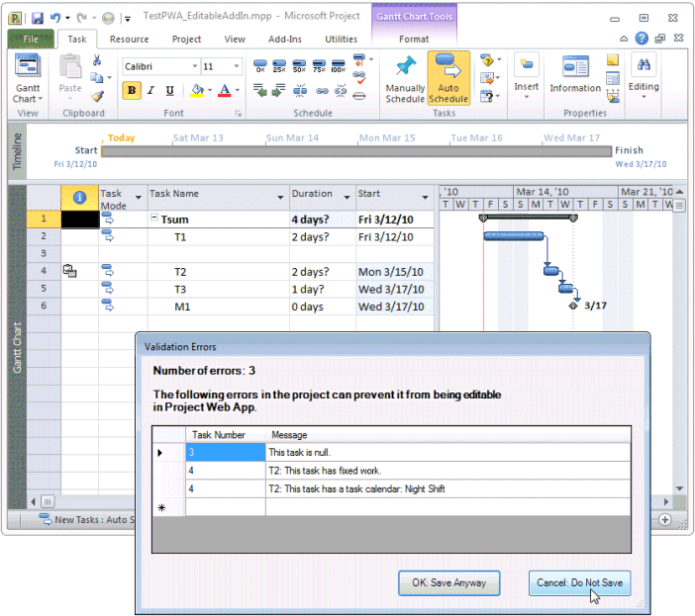Open the Help question mark icon
Viewport: 695px width, 616px height.
(x=642, y=39)
